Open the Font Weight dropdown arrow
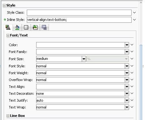The image size is (145, 120). [x=127, y=73]
